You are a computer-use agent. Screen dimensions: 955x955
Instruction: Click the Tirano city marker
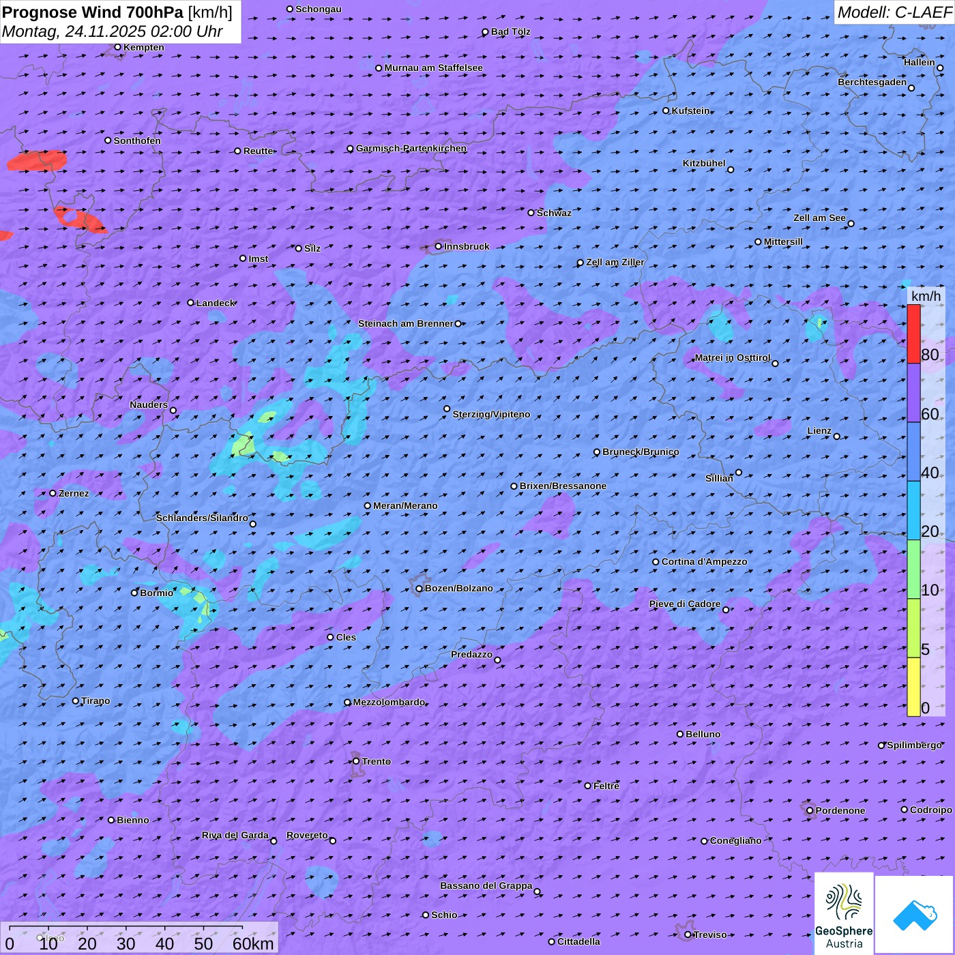(x=76, y=701)
